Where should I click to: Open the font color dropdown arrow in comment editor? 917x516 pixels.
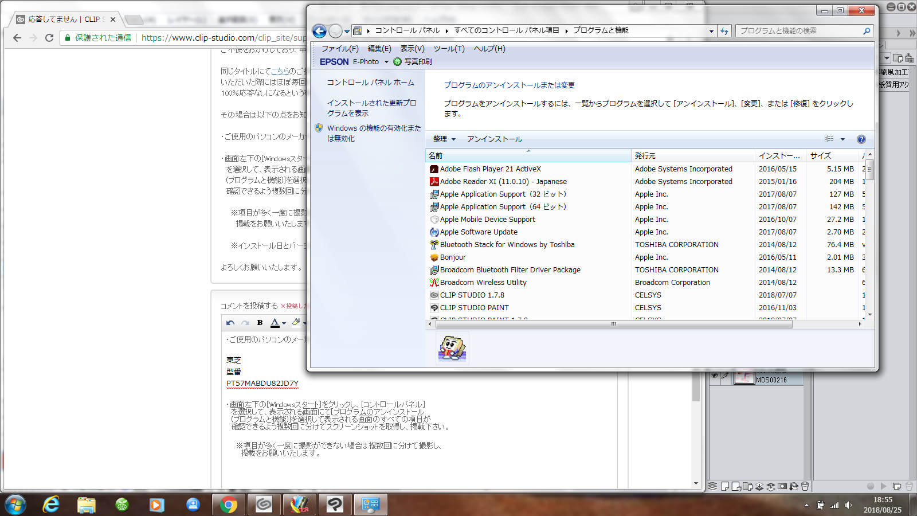(284, 323)
